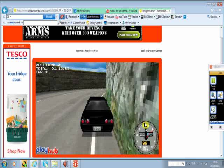The height and width of the screenshot is (168, 224).
Task: Expand the BBC News toolbar dropdown
Action: 154,17
